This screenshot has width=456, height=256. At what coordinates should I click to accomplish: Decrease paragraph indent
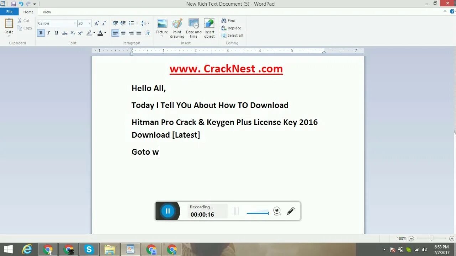[x=115, y=23]
